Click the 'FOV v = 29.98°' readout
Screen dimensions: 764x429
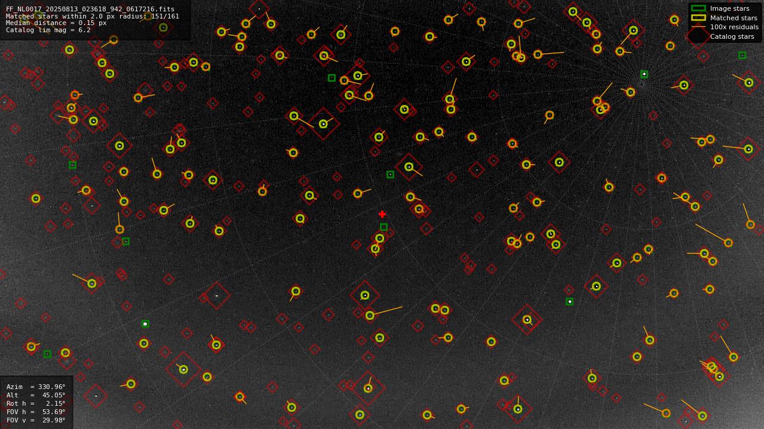(36, 420)
